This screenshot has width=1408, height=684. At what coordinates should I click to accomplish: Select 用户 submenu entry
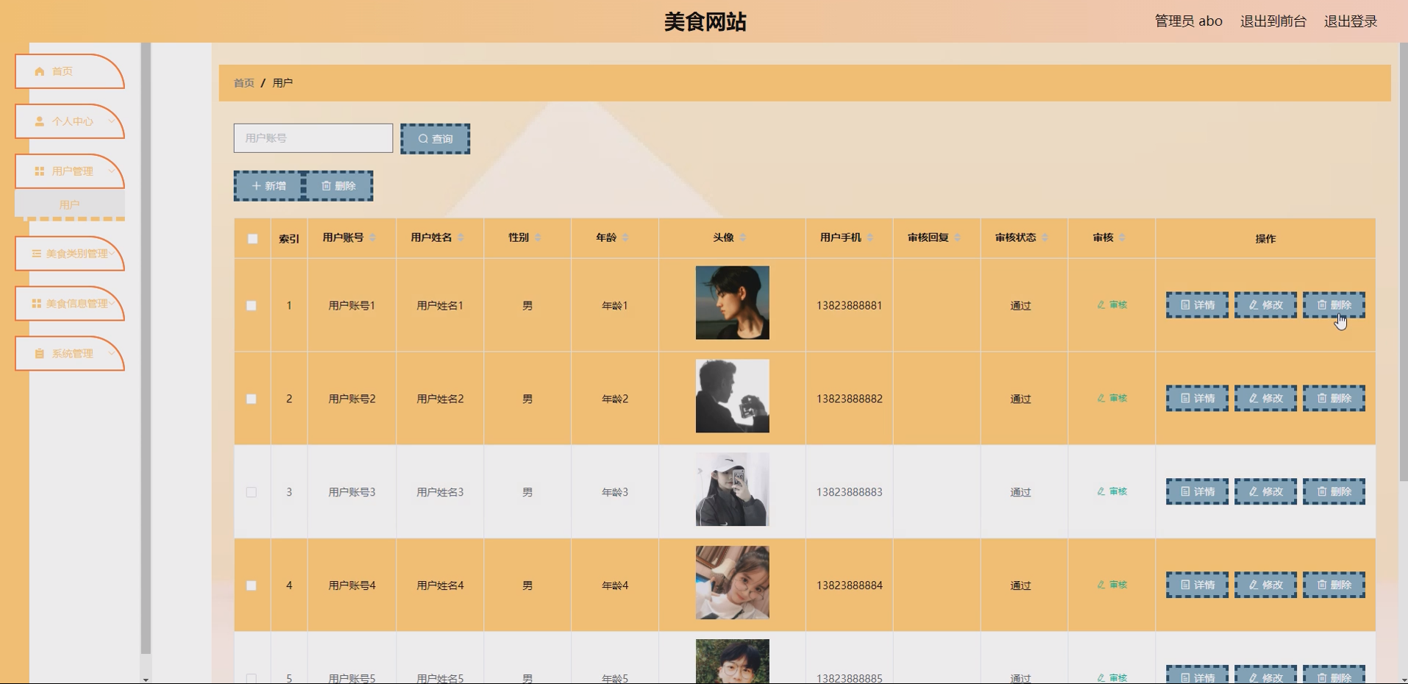tap(69, 204)
